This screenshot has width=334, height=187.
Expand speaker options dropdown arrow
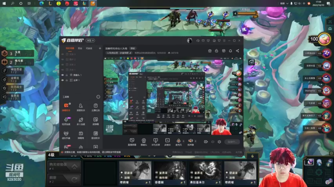click(195, 141)
